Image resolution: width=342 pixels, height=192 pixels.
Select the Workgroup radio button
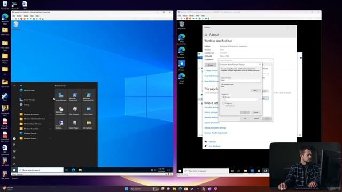pyautogui.click(x=223, y=103)
